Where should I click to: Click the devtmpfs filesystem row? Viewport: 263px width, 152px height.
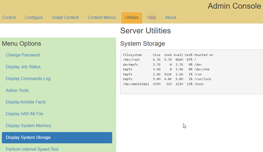pyautogui.click(x=162, y=65)
